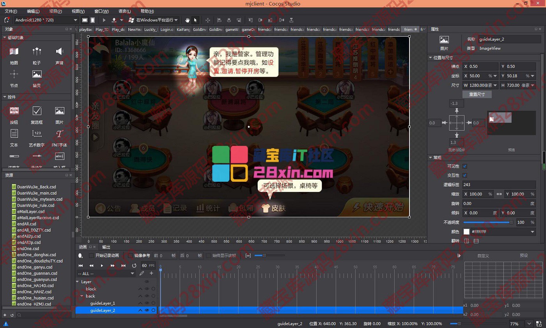
Task: Click the loop playback icon
Action: point(134,266)
